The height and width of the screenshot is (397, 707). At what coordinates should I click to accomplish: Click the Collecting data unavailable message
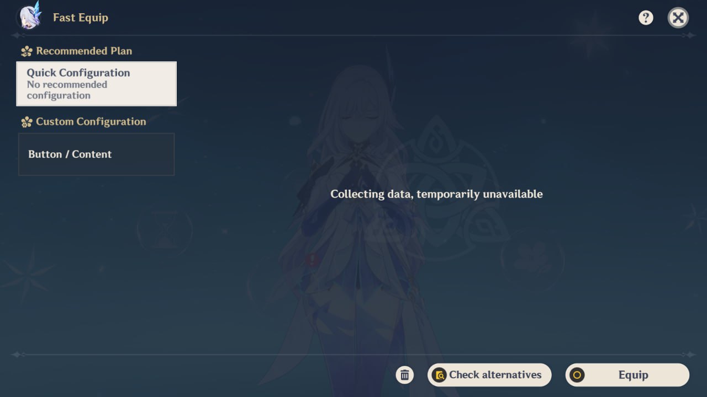(x=436, y=194)
